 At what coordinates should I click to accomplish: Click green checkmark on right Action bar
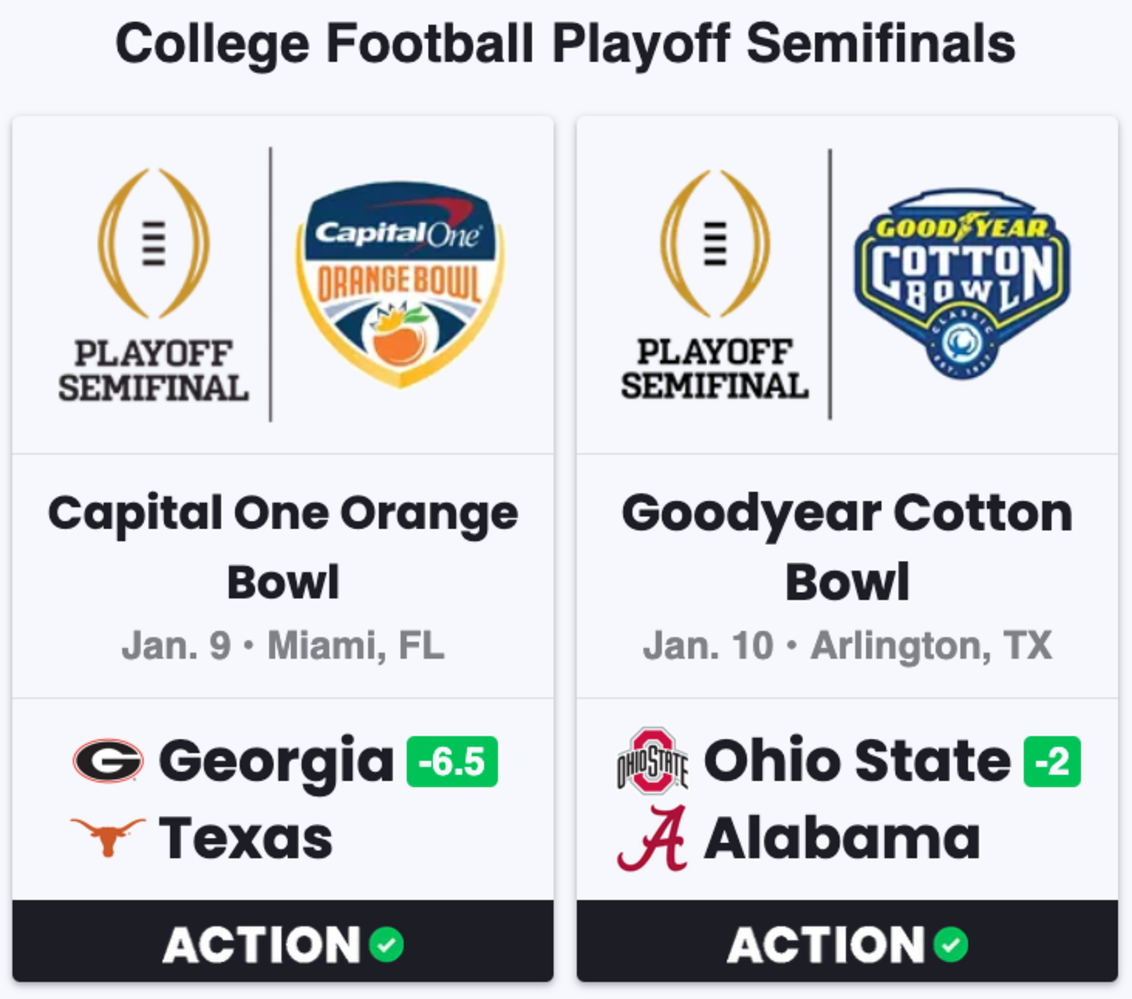[x=951, y=945]
